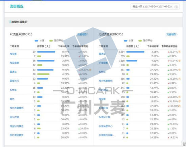Open the wireless traffic map link
Image resolution: width=186 pixels, height=147 pixels.
172,34
